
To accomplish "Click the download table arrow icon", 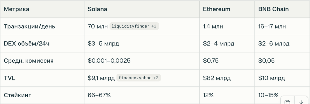I will [301, 101].
